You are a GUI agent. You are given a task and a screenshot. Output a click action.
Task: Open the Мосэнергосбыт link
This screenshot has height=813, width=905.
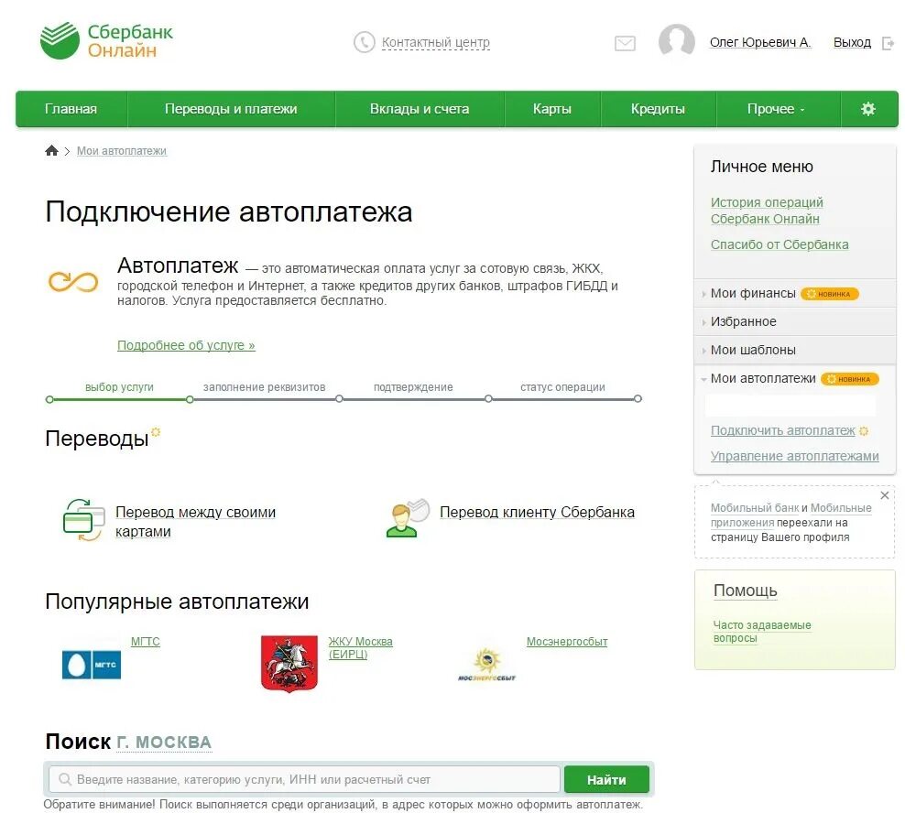567,642
